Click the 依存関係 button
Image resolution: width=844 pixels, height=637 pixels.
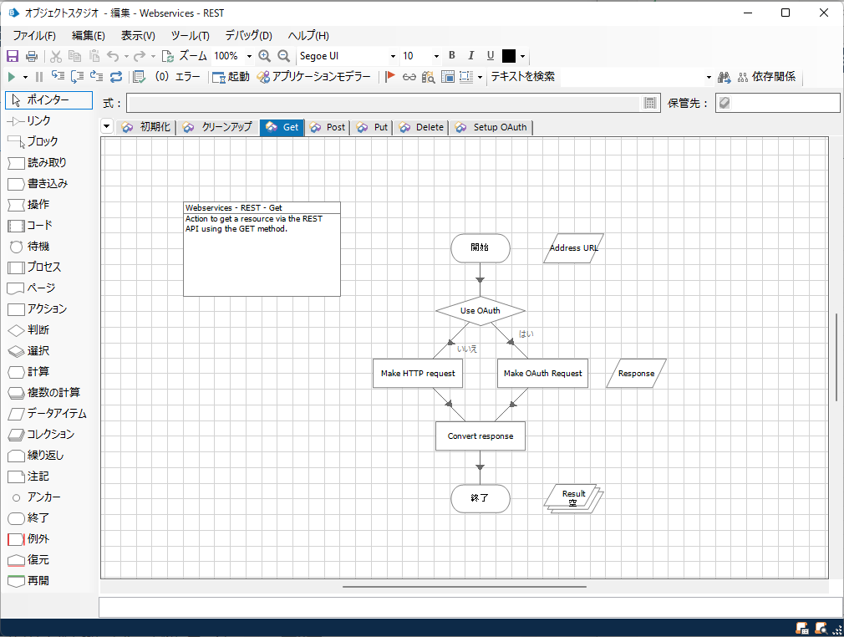(x=766, y=77)
